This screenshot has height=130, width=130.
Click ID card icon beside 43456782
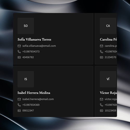point(19,57)
